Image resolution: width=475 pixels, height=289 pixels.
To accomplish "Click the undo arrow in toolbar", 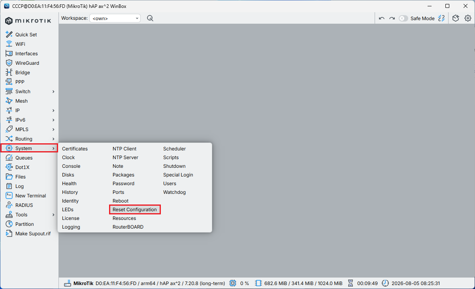I will point(381,18).
